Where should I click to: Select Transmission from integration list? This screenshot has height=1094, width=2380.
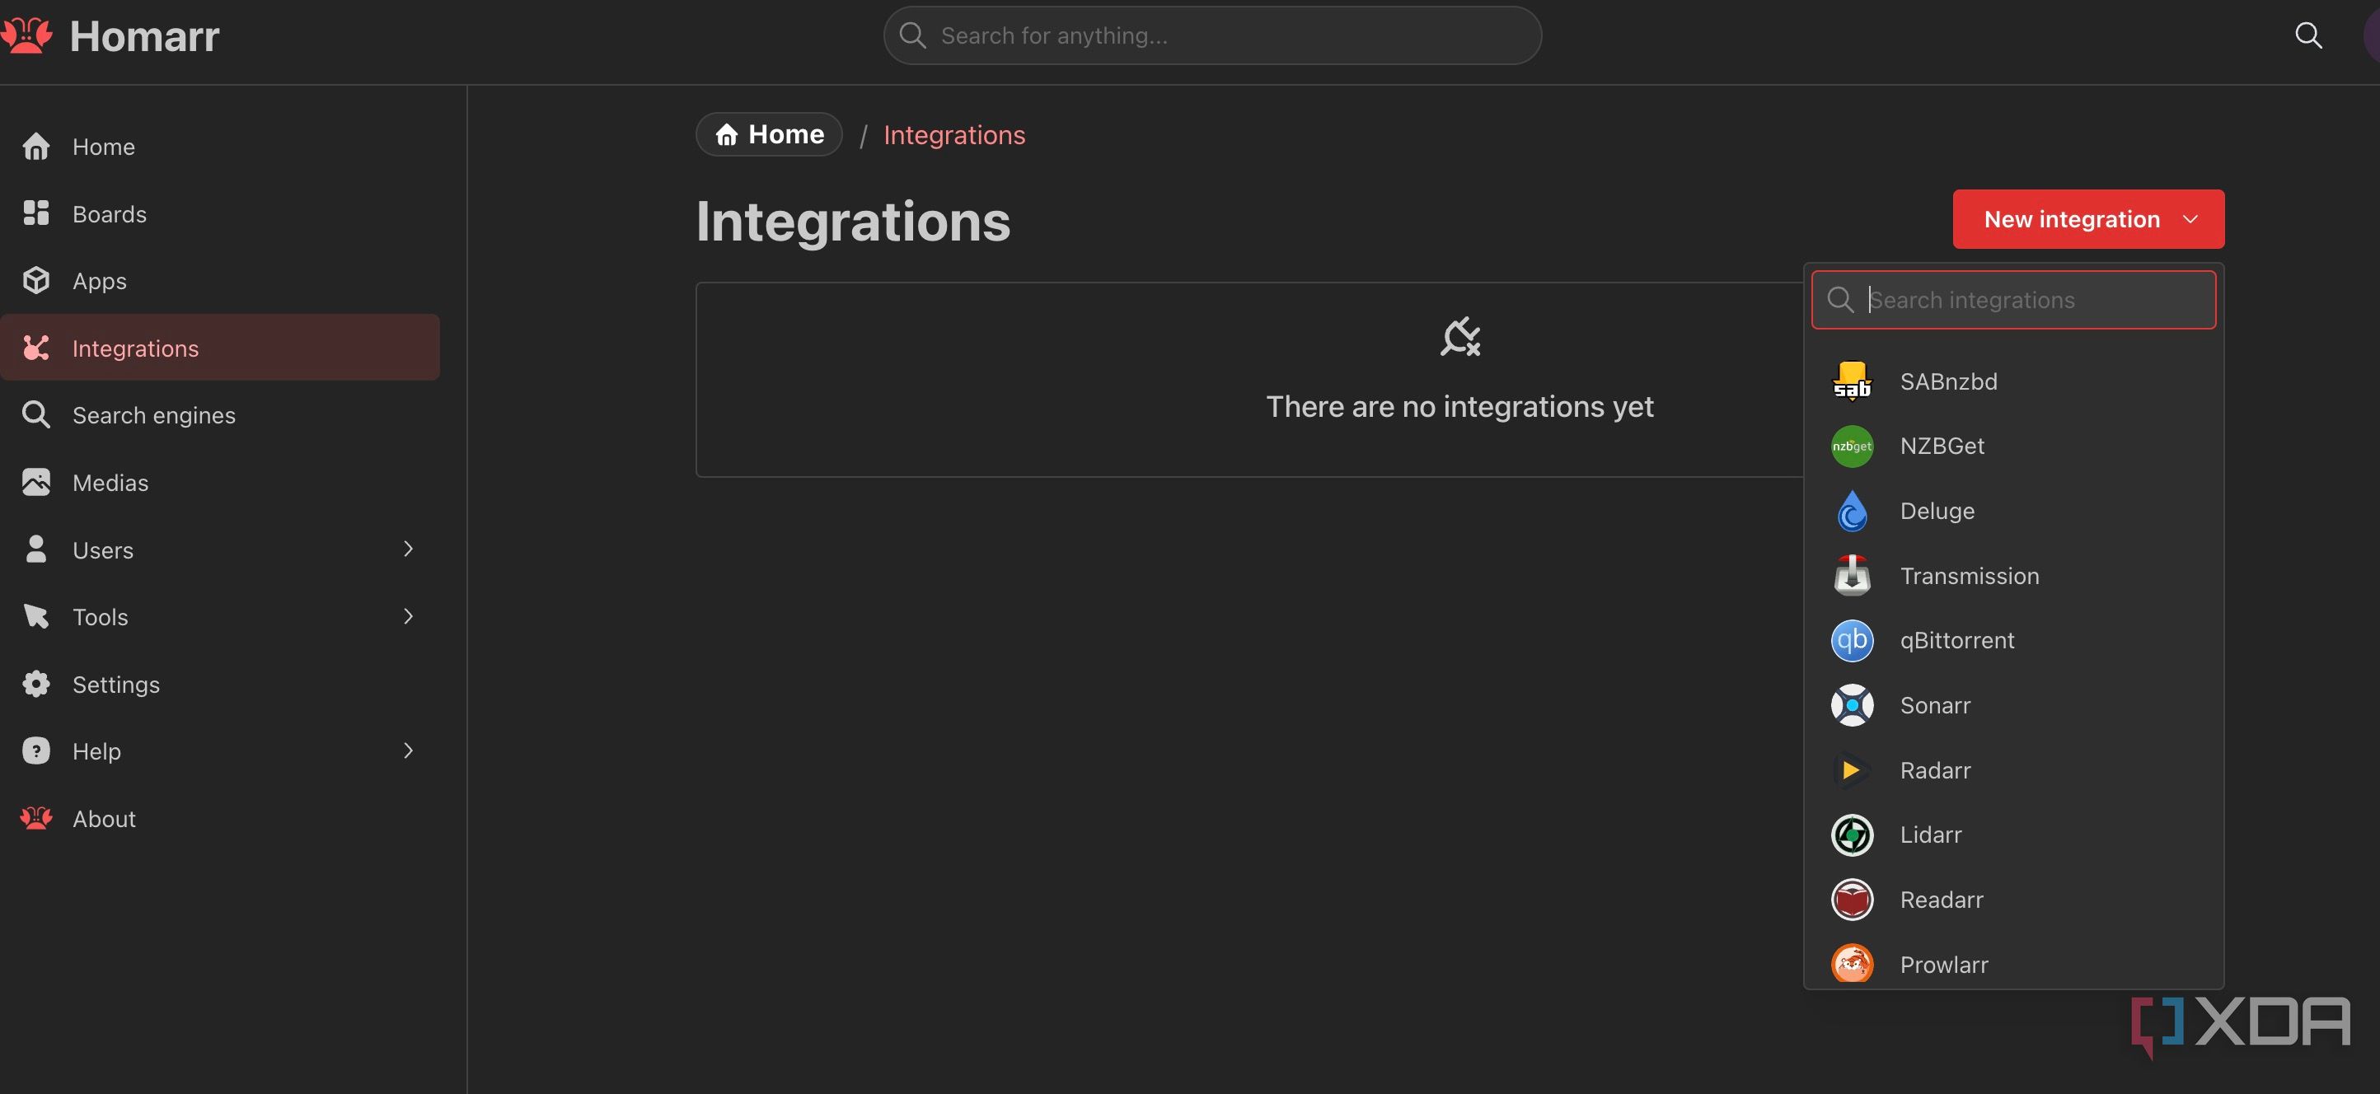(2013, 575)
